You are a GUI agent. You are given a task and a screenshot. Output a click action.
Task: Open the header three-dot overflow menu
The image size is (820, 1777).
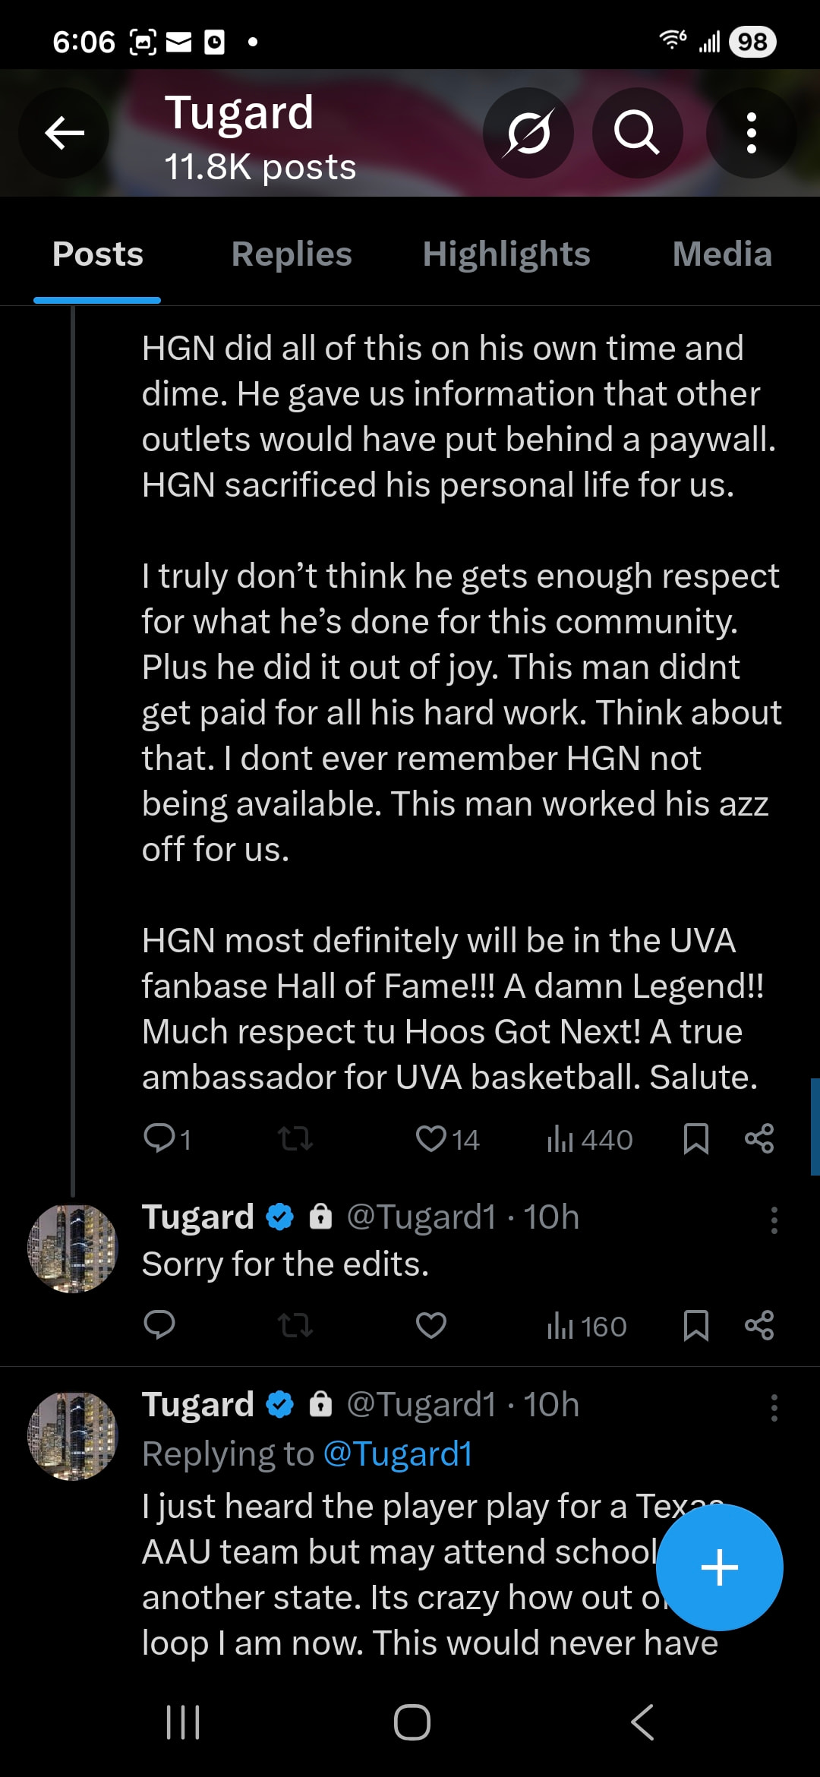click(x=751, y=134)
